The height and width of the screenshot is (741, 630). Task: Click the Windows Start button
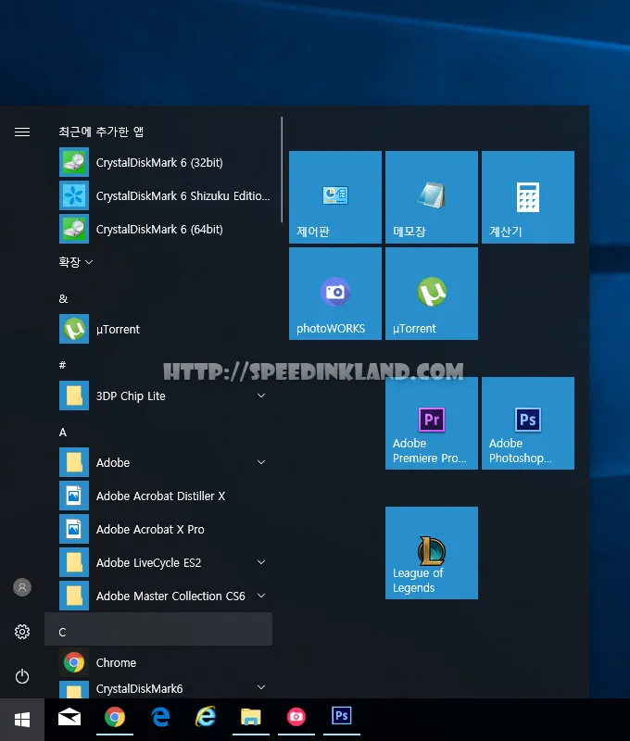click(22, 720)
